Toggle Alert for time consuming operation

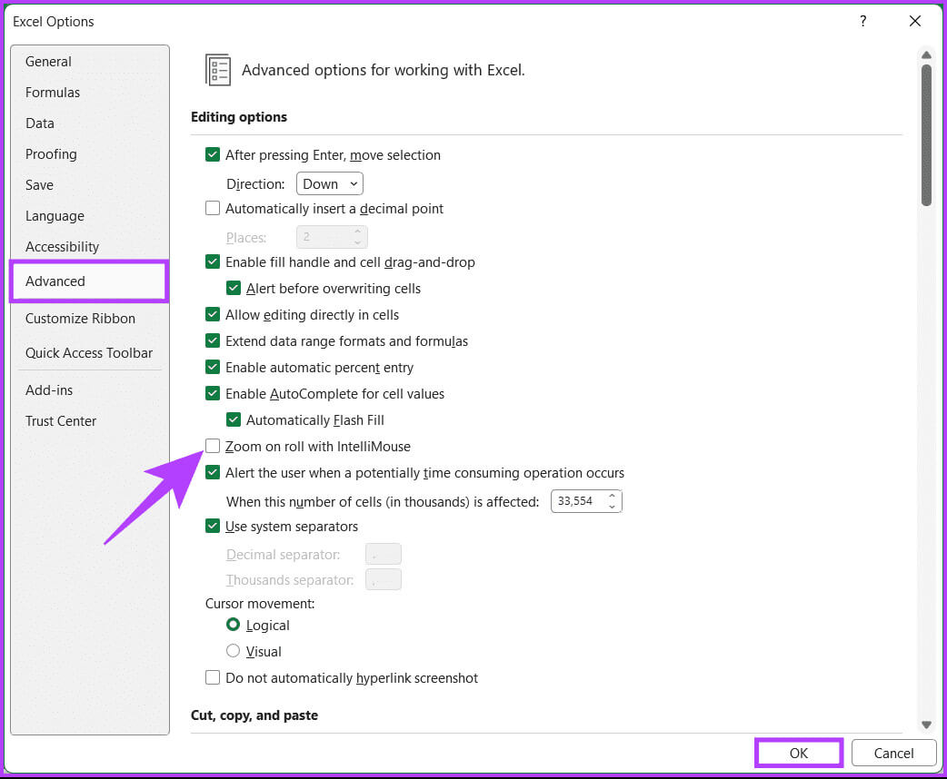pyautogui.click(x=213, y=472)
